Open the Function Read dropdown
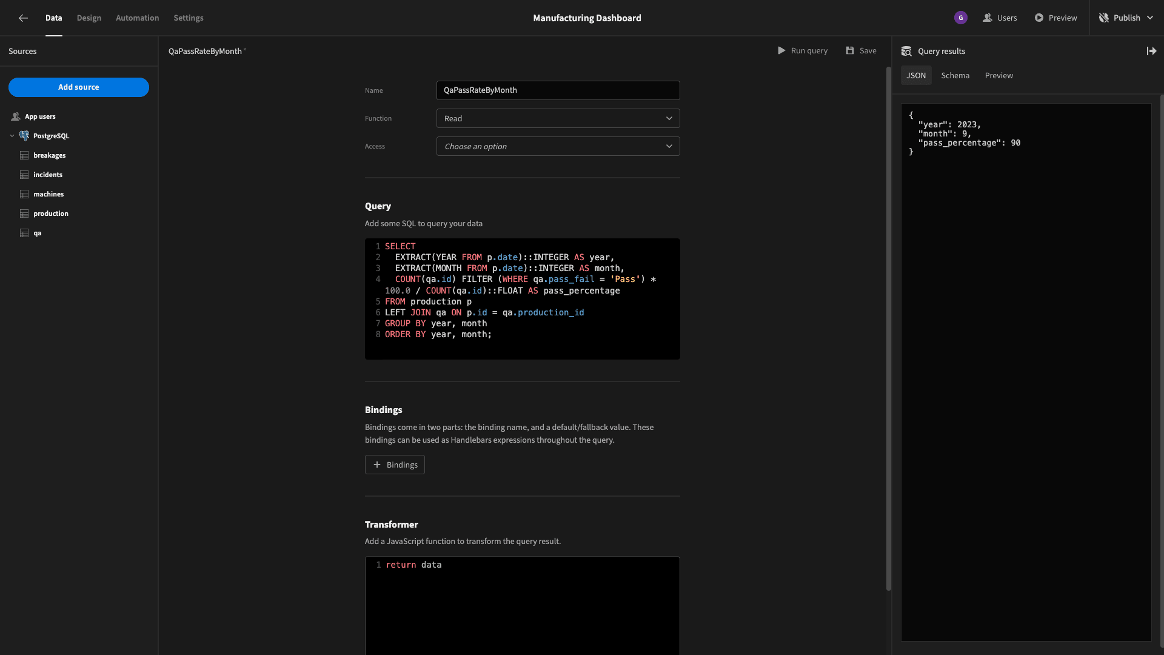The width and height of the screenshot is (1164, 655). [x=558, y=118]
